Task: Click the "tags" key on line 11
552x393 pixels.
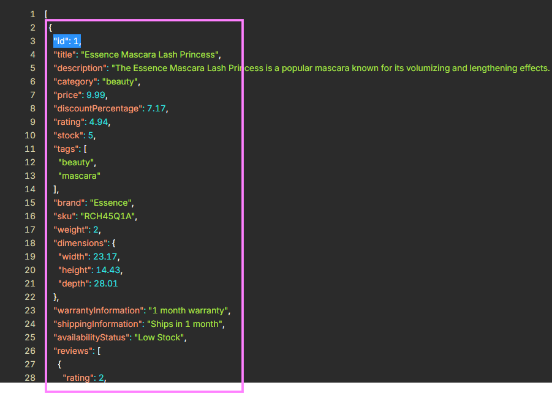Action: pos(65,149)
